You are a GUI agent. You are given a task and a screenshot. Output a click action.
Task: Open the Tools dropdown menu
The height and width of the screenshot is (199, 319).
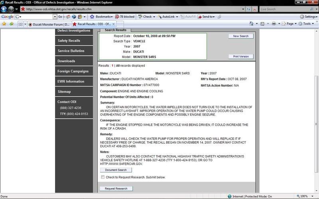306,24
